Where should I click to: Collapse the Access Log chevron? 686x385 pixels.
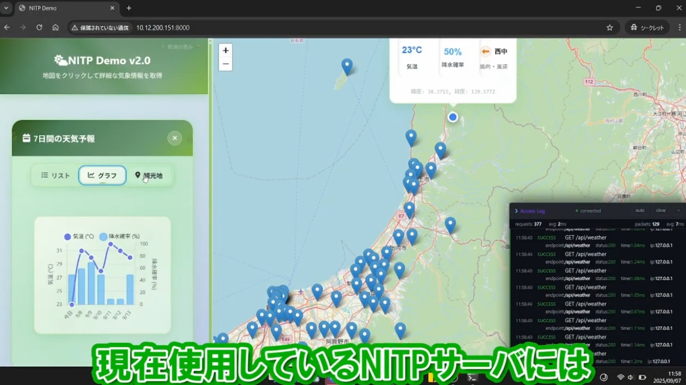point(516,211)
